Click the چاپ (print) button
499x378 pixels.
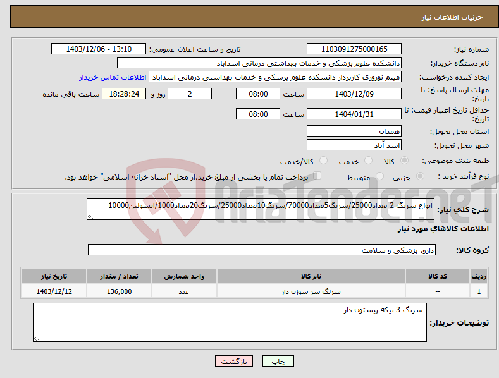(278, 361)
